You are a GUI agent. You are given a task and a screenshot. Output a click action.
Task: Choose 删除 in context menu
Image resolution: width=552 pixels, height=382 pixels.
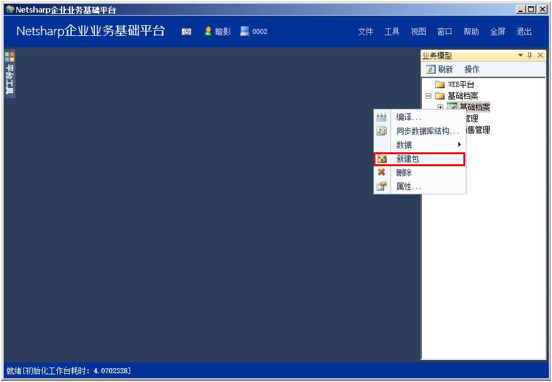point(419,172)
